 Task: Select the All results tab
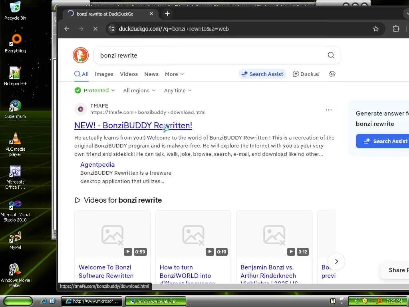81,74
